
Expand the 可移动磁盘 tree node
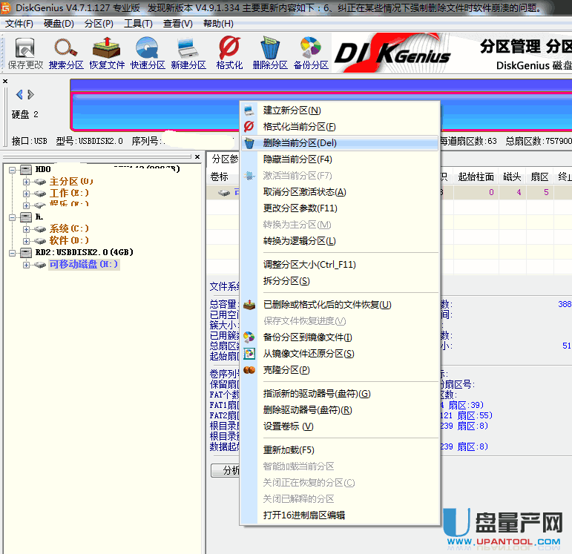click(x=27, y=265)
